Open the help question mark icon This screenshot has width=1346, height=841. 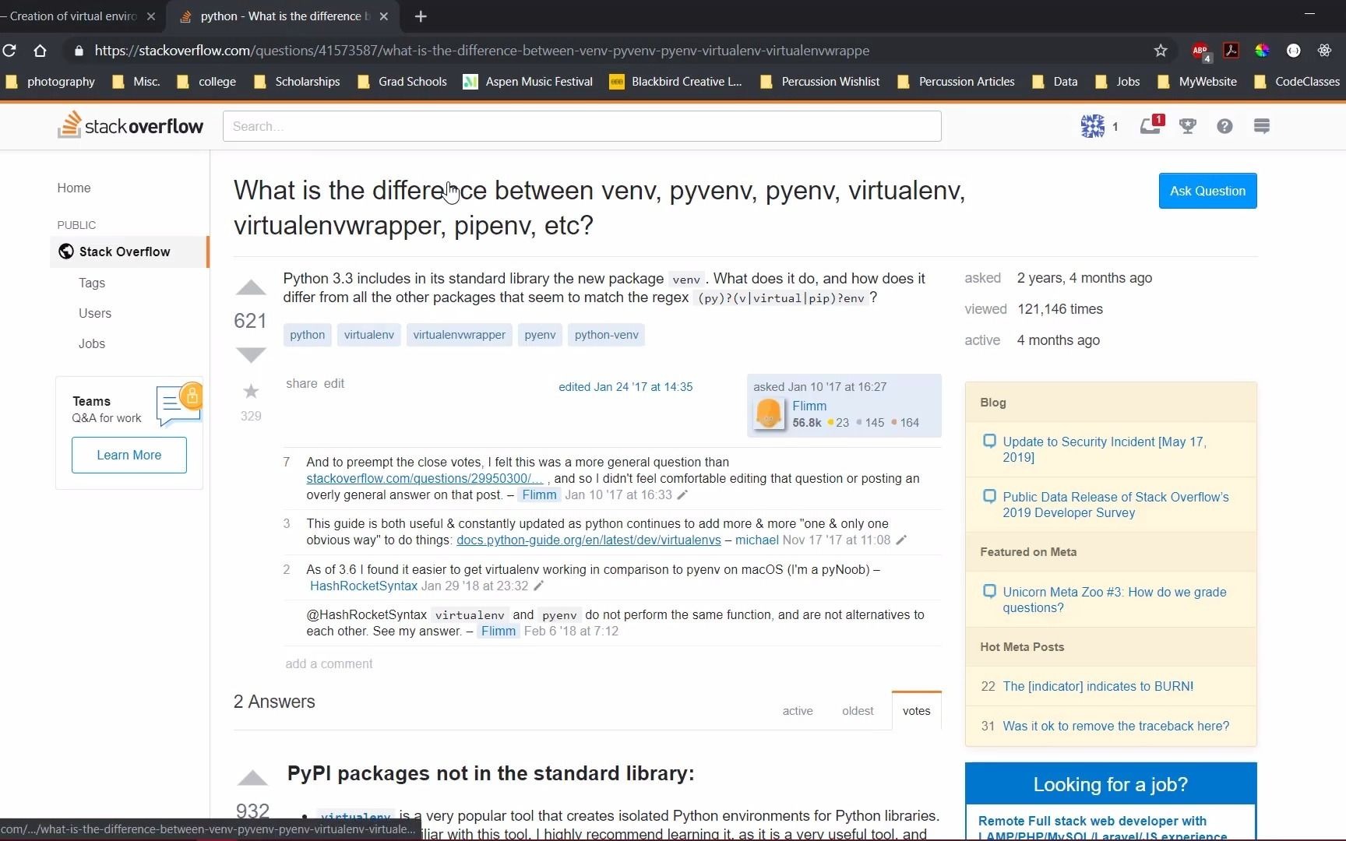(1224, 126)
